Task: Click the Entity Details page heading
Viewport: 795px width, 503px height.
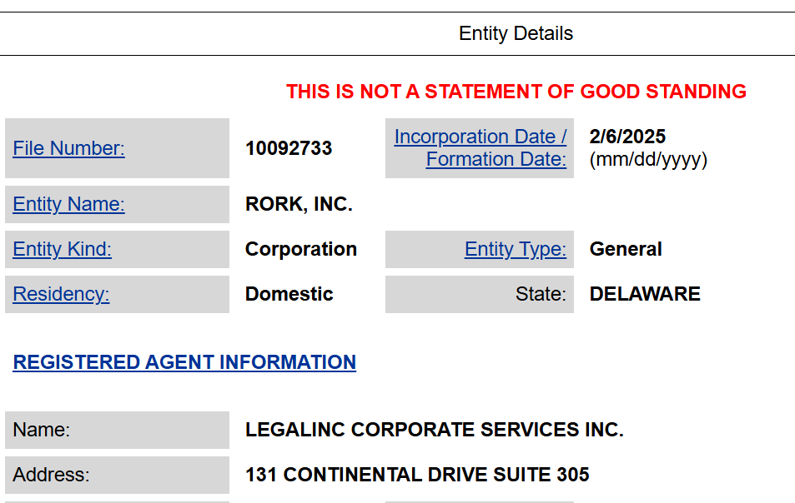Action: click(x=516, y=34)
